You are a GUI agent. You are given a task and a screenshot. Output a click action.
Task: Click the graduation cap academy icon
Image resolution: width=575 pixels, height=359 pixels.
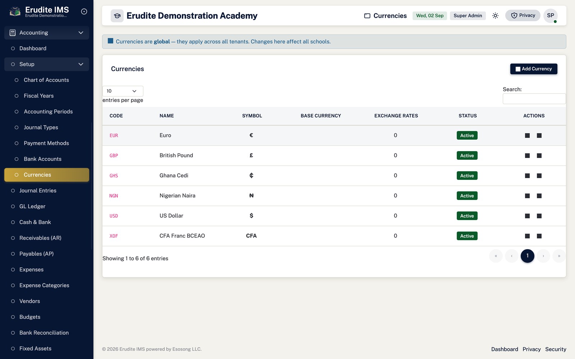click(117, 16)
